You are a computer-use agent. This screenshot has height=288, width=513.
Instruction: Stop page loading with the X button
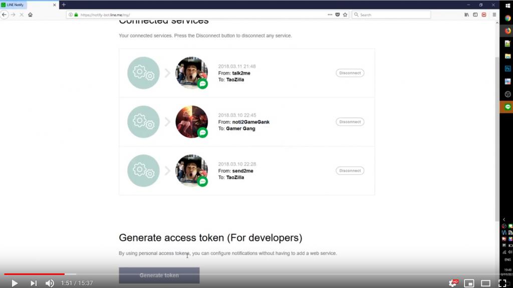coord(22,15)
